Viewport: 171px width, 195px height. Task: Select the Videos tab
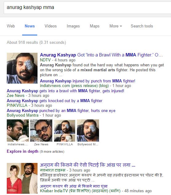pos(51,26)
